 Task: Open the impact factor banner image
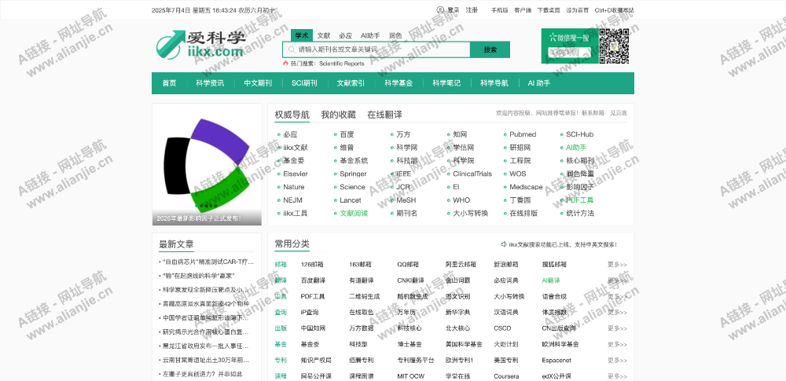(207, 165)
